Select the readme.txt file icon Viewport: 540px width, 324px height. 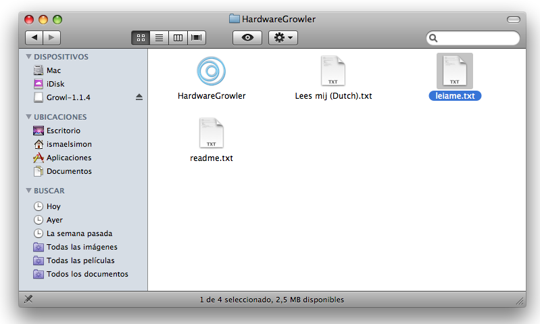point(211,133)
